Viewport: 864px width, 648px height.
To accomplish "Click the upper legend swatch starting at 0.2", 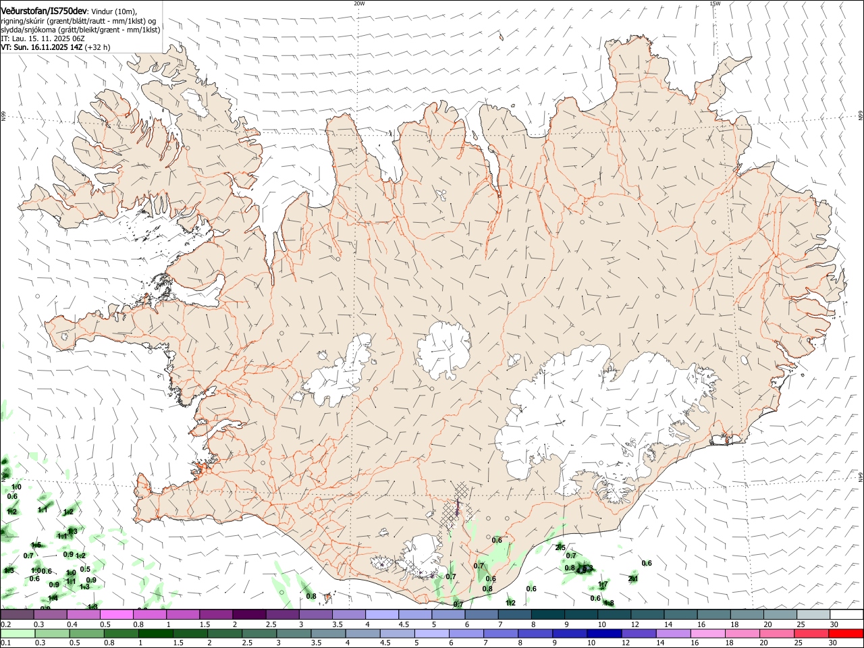I will 17,614.
